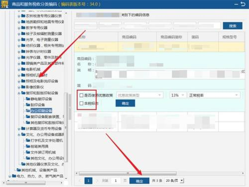Go to page 1 in pagination

click(x=88, y=181)
